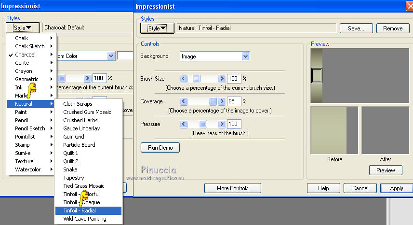Click the Preview button under After
413x225 pixels.
(x=386, y=170)
